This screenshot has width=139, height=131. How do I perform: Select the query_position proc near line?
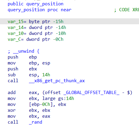coord(40,10)
